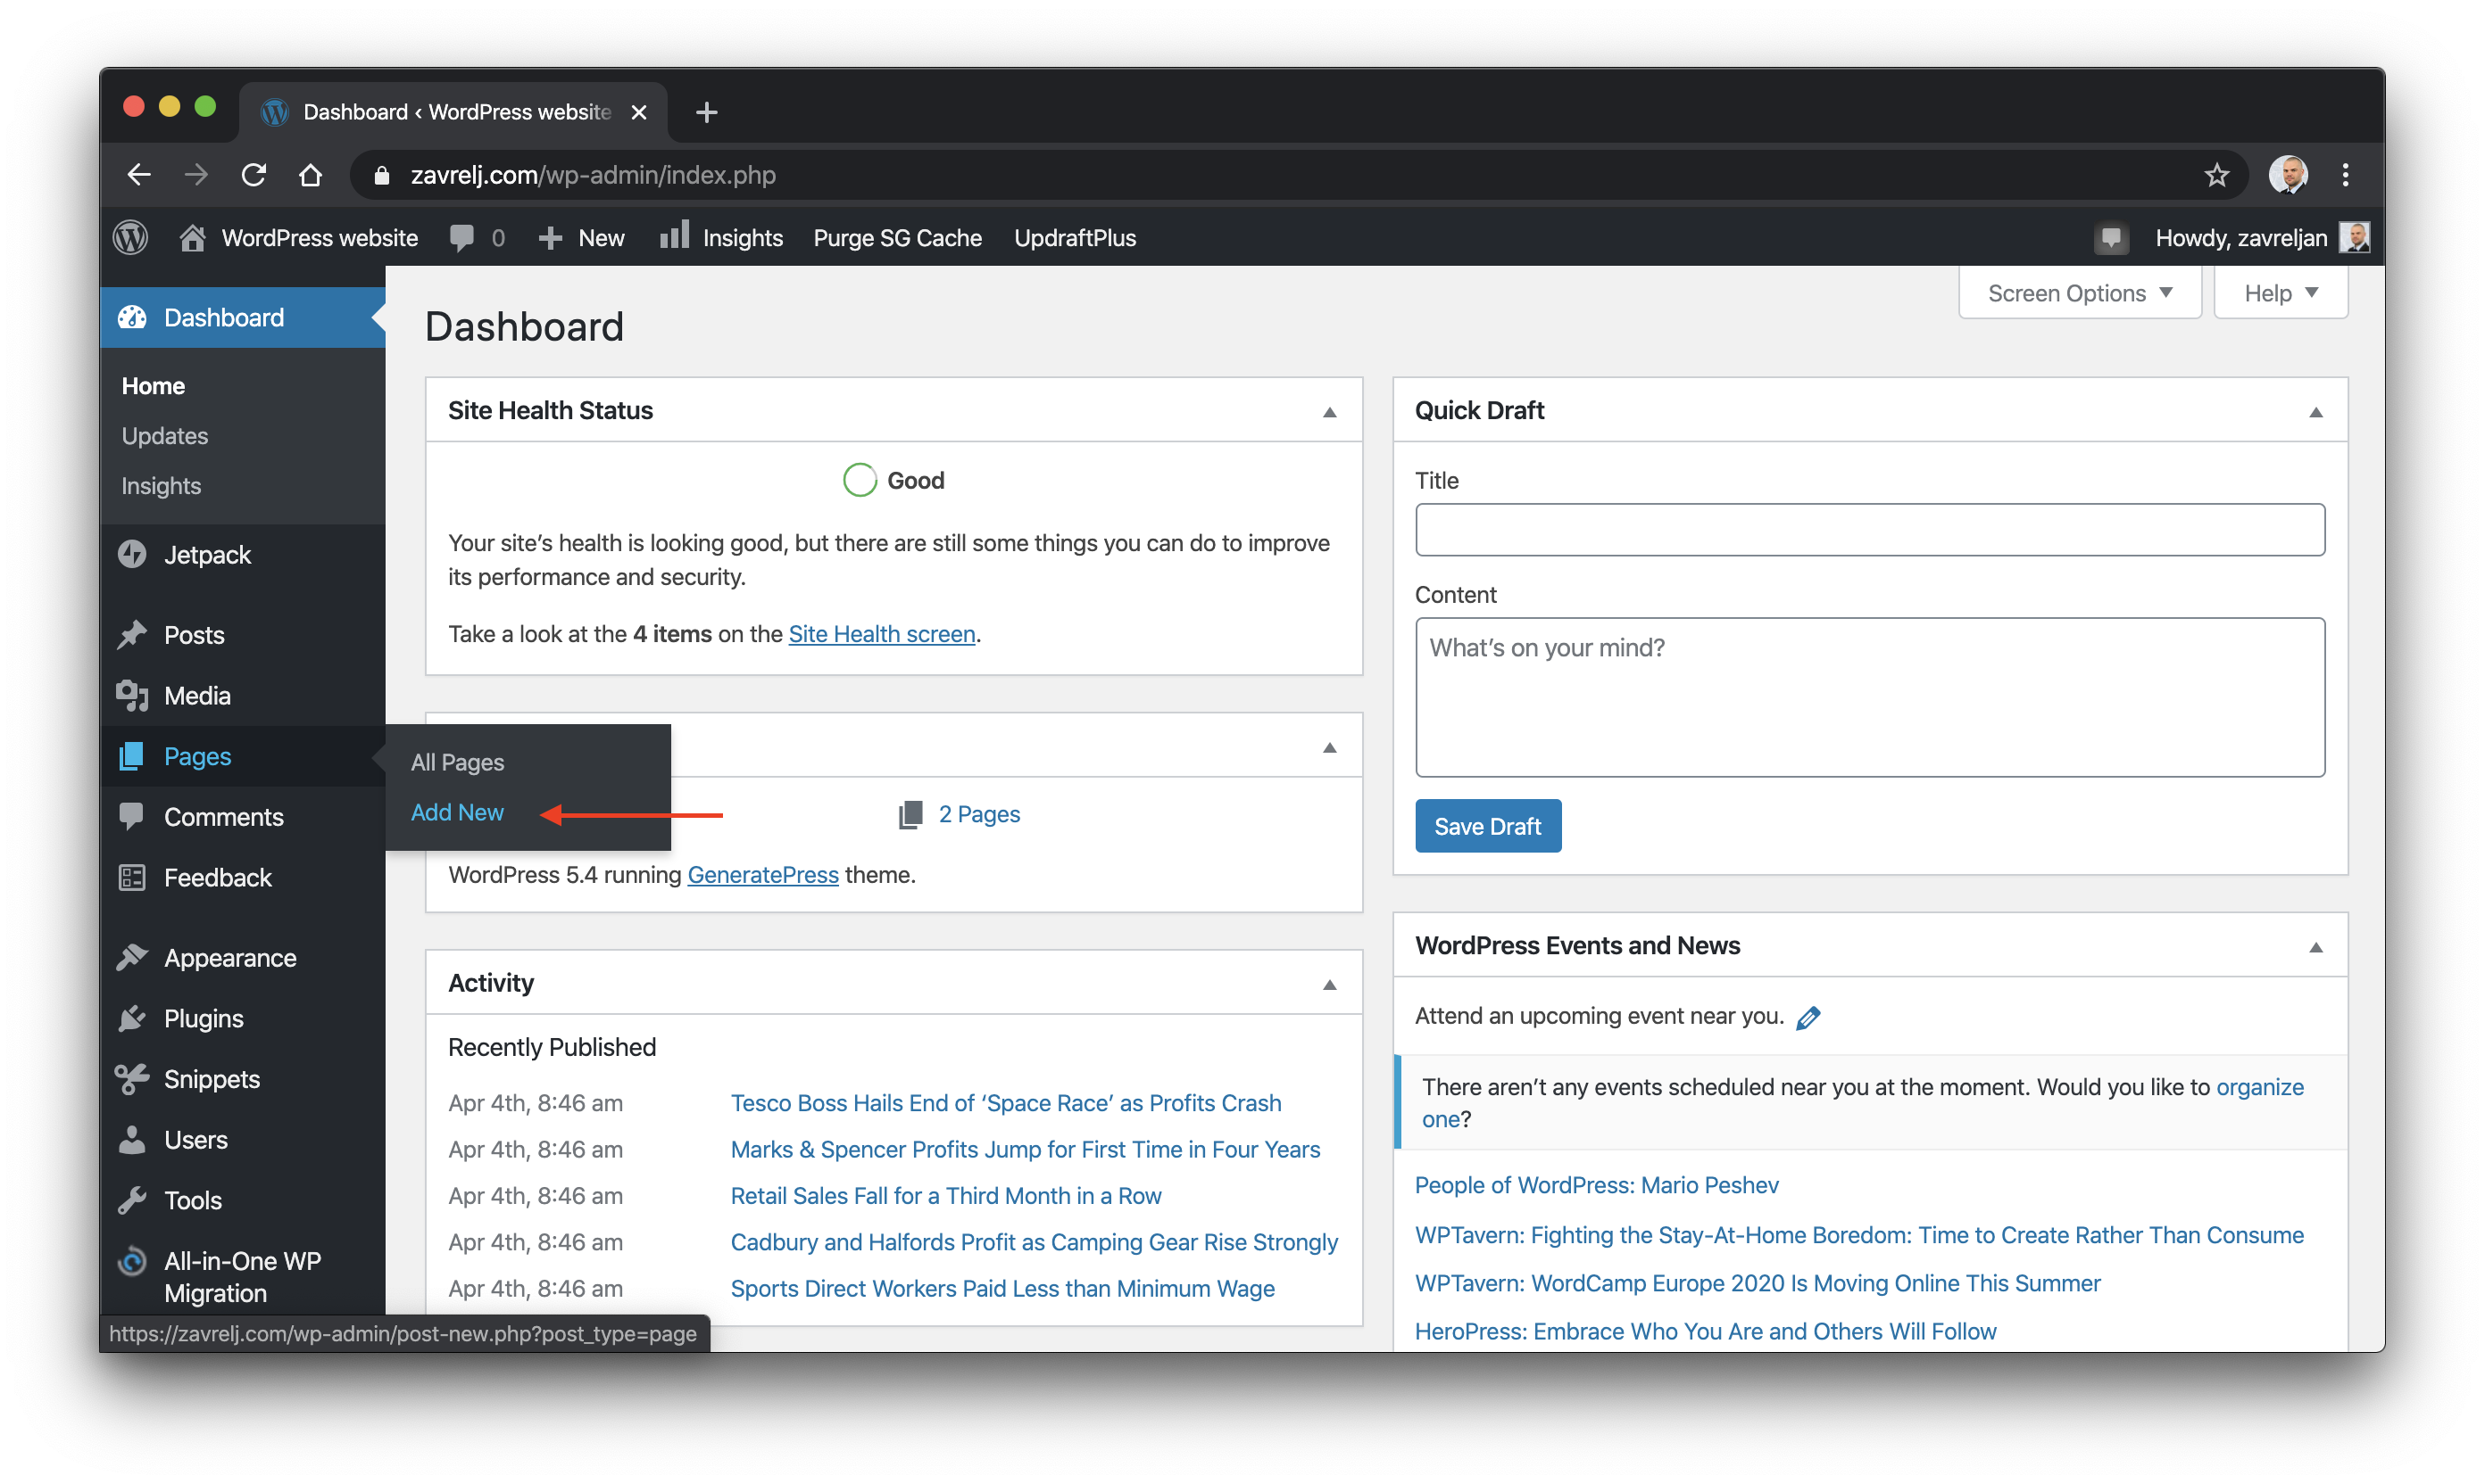2485x1484 pixels.
Task: Collapse Site Health Status panel
Action: pos(1329,411)
